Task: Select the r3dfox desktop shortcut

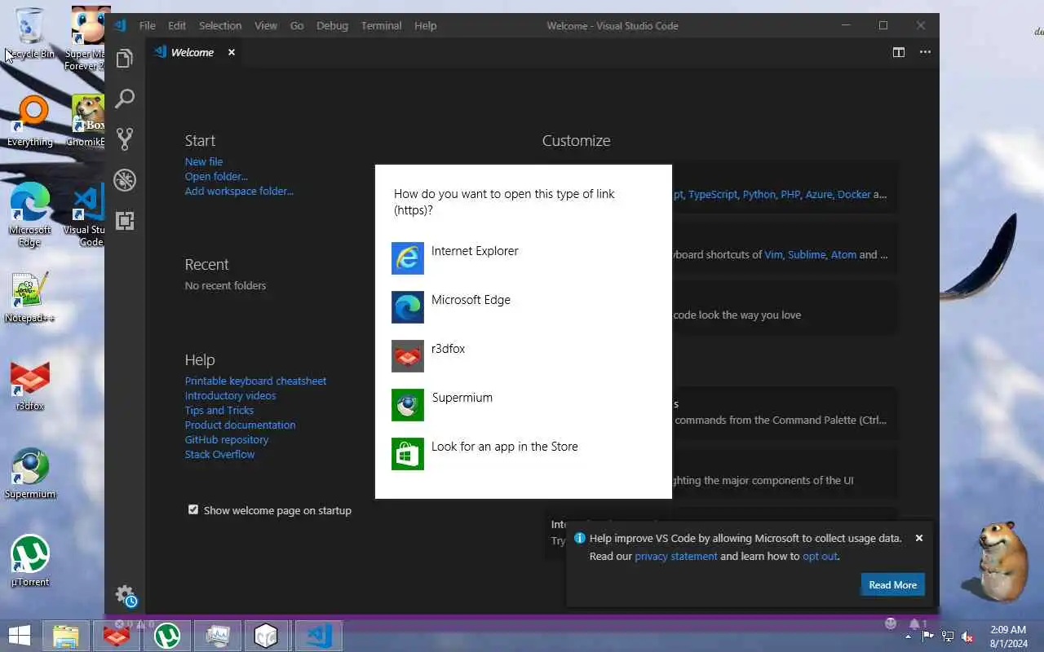Action: pyautogui.click(x=30, y=385)
